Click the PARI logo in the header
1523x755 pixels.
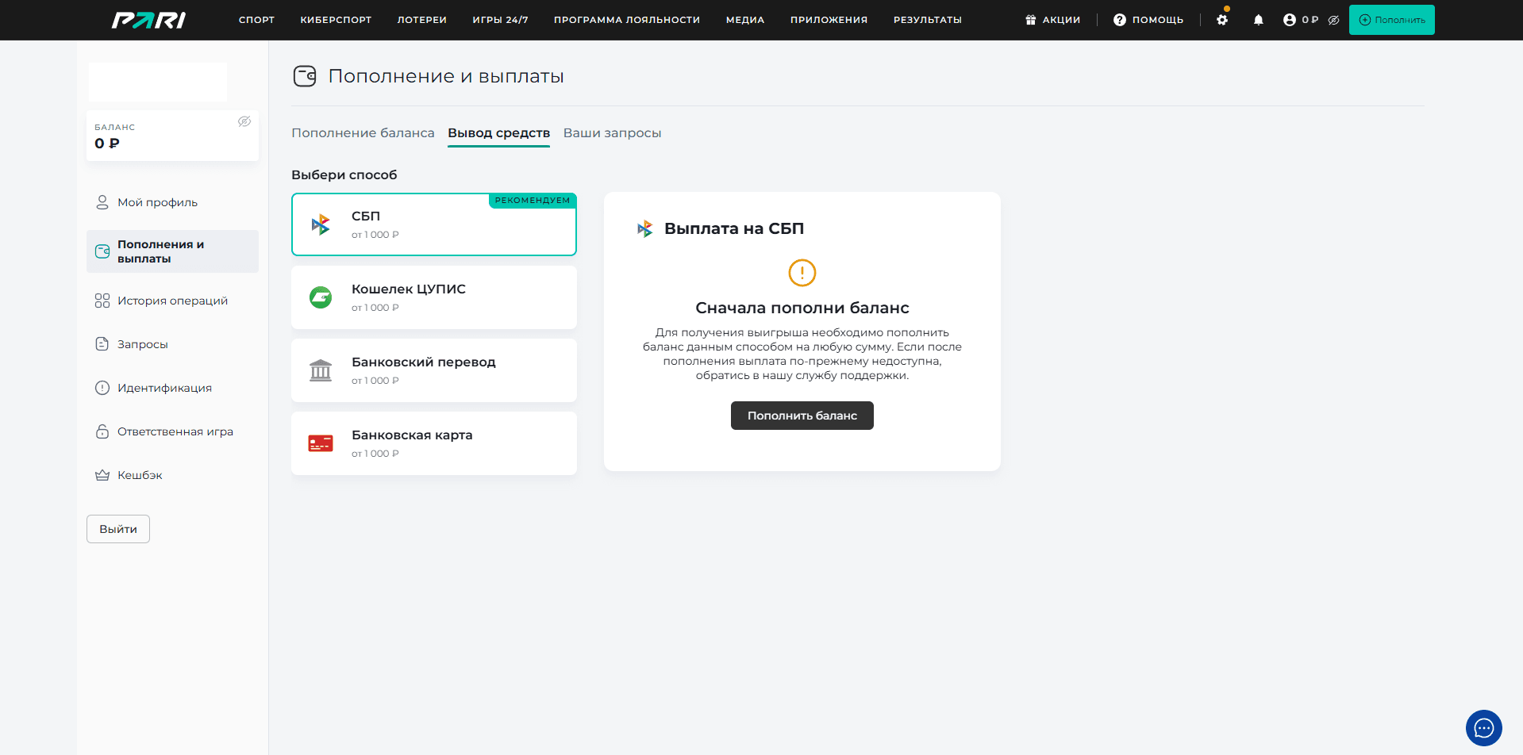pyautogui.click(x=148, y=20)
